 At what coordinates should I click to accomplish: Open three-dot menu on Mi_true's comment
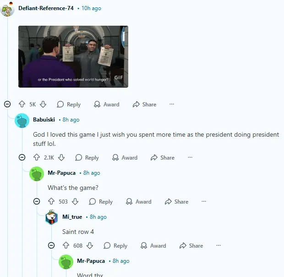tap(218, 245)
